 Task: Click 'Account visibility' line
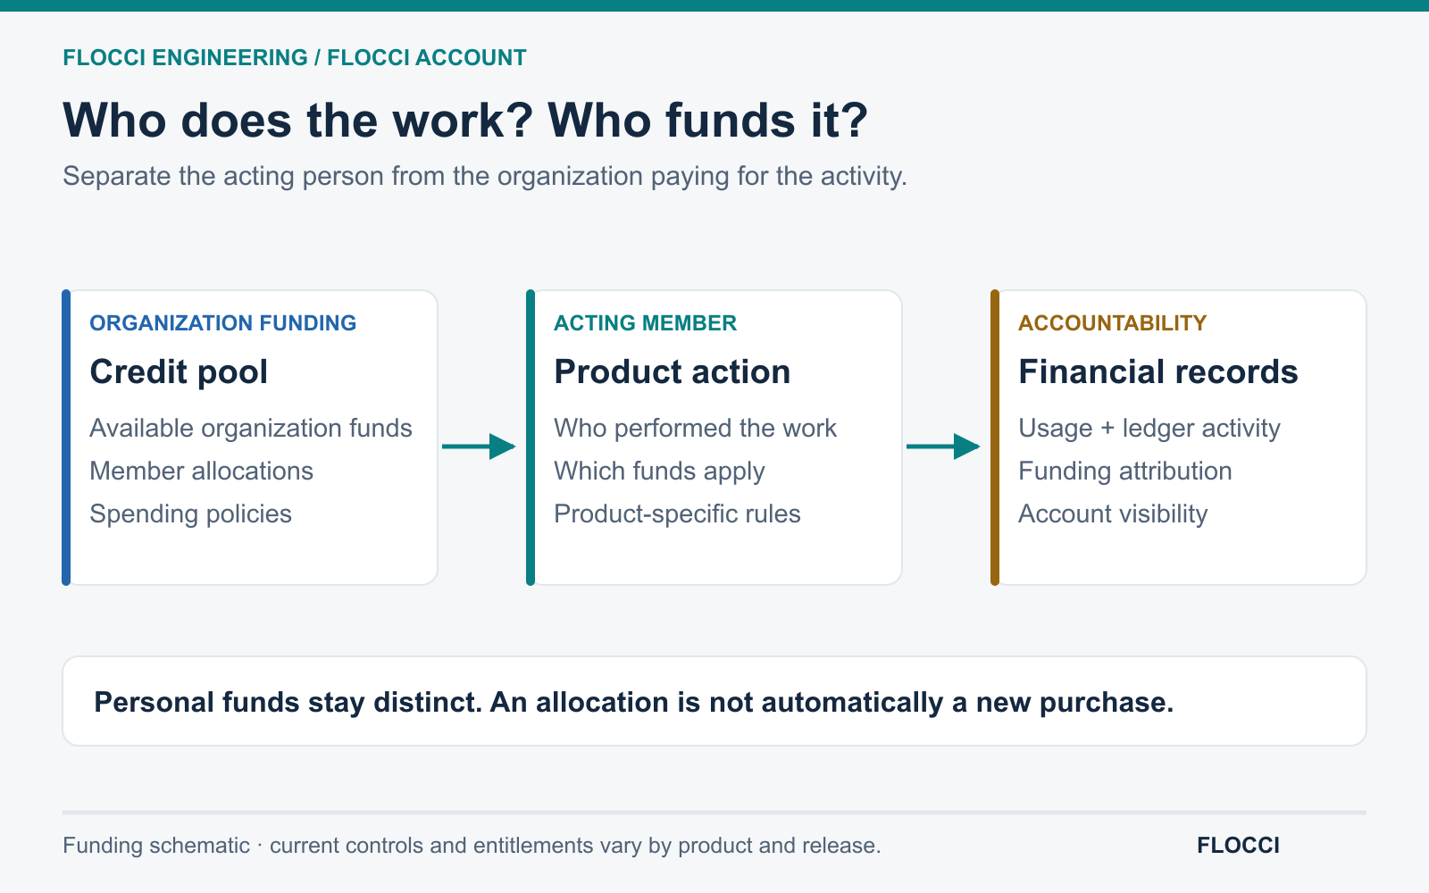point(1114,514)
